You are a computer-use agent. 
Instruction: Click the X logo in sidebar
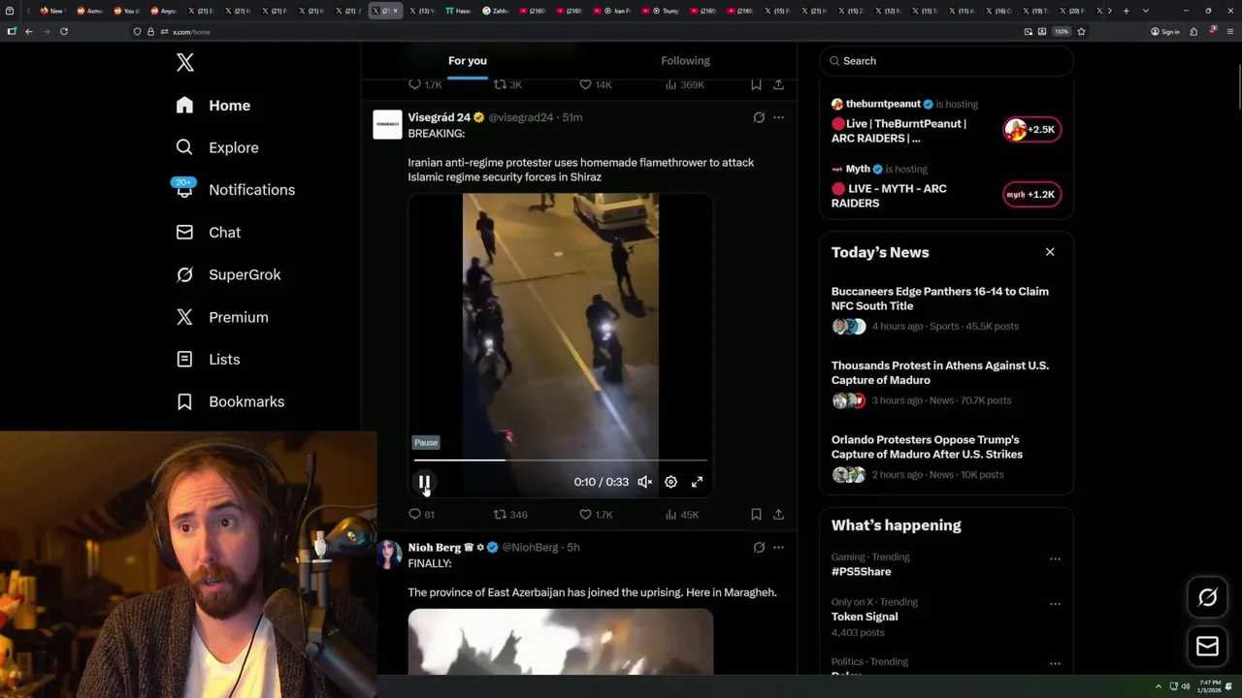point(185,63)
